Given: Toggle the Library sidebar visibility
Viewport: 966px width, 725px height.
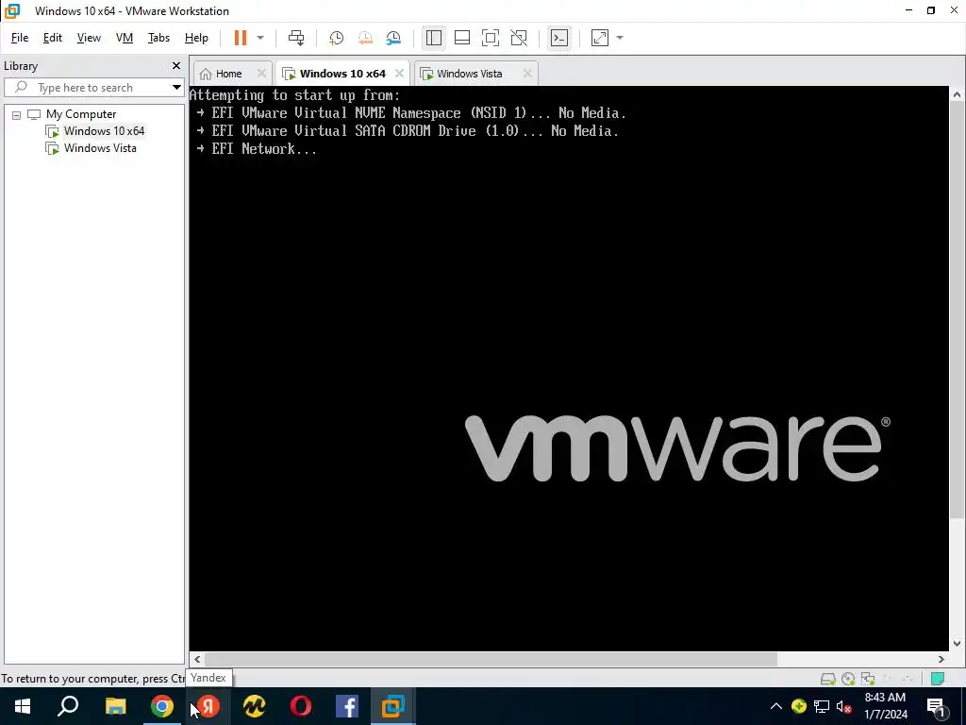Looking at the screenshot, I should pos(434,38).
